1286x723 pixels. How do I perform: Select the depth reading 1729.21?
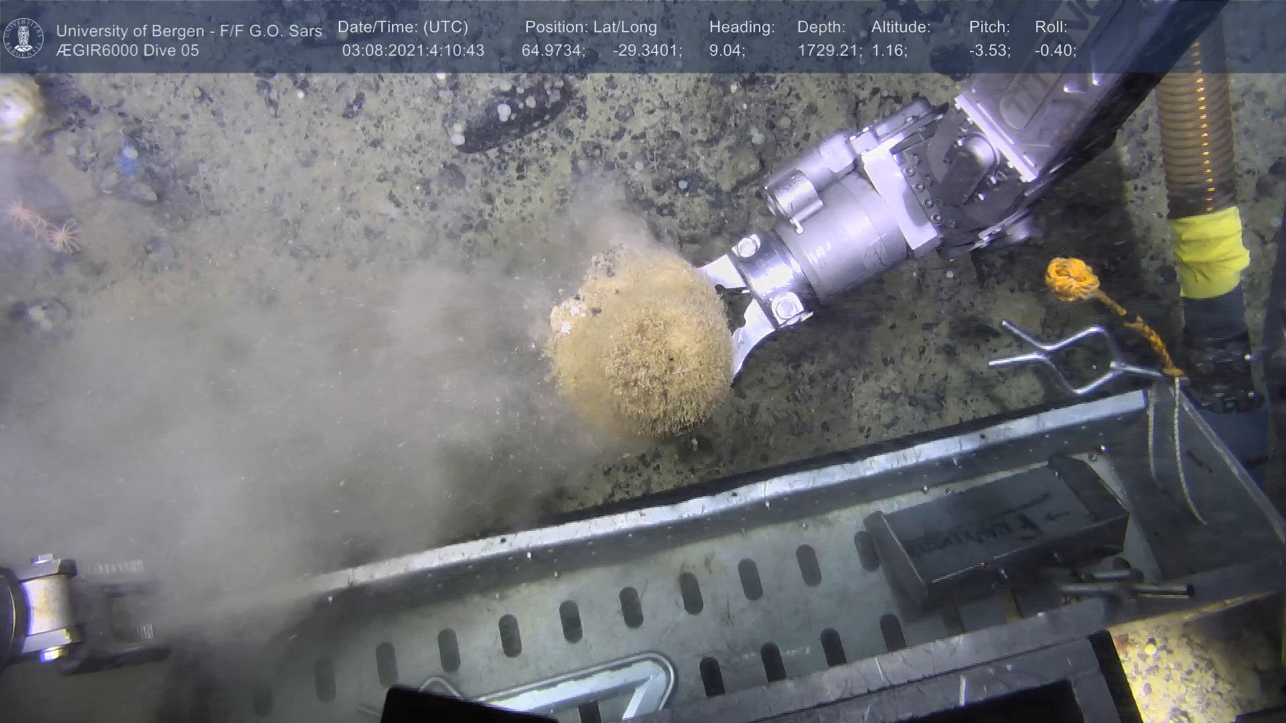point(829,51)
